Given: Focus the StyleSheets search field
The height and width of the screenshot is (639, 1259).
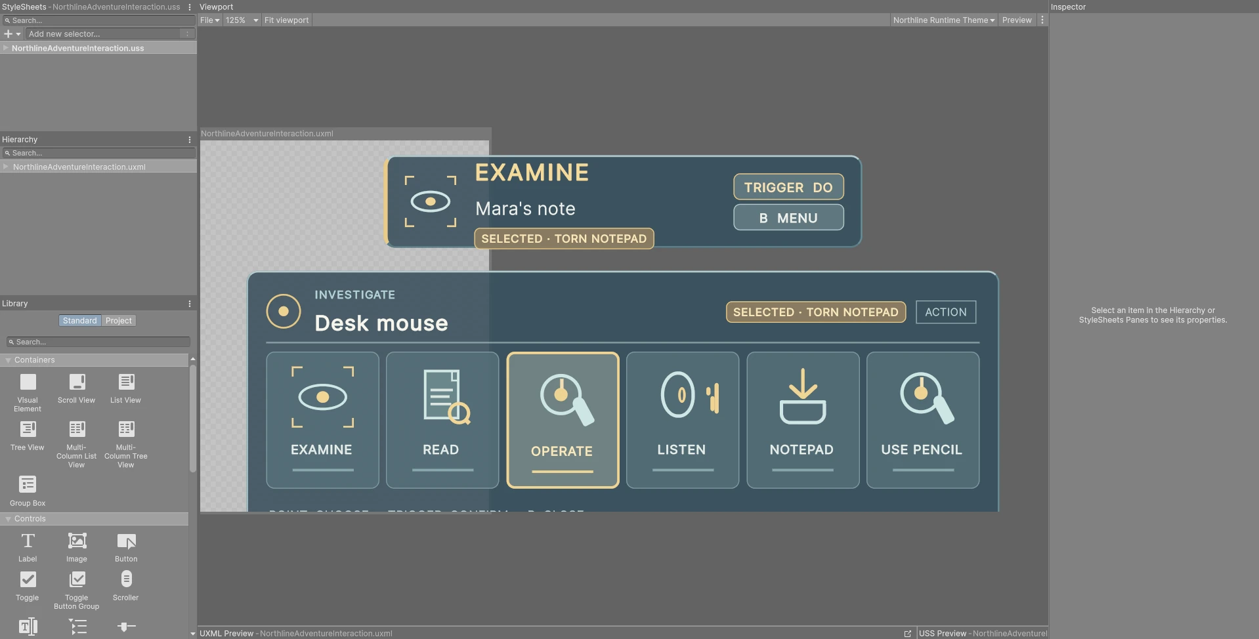Looking at the screenshot, I should 98,20.
